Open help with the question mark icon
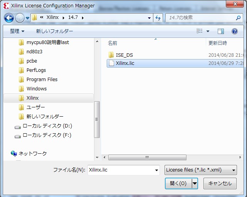The height and width of the screenshot is (197, 247). click(235, 31)
